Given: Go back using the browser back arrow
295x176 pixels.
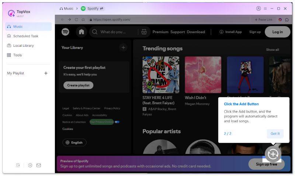Looking at the screenshot, I should pos(62,20).
